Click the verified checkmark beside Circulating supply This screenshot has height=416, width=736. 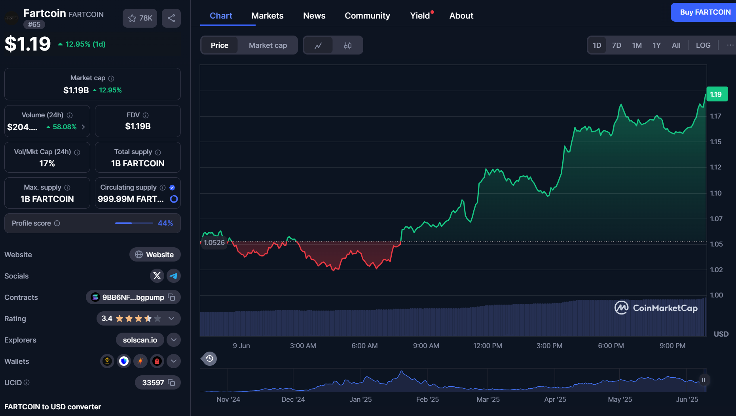tap(172, 188)
